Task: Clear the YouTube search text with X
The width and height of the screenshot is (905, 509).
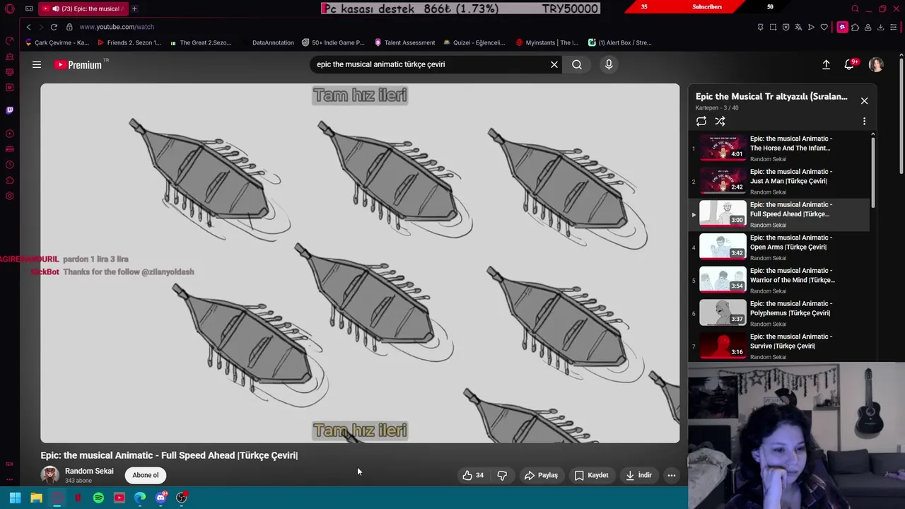Action: (554, 64)
